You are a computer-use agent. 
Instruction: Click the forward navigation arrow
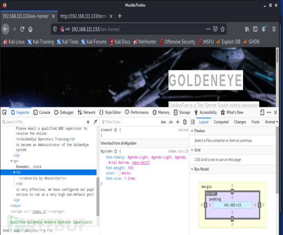tap(14, 29)
